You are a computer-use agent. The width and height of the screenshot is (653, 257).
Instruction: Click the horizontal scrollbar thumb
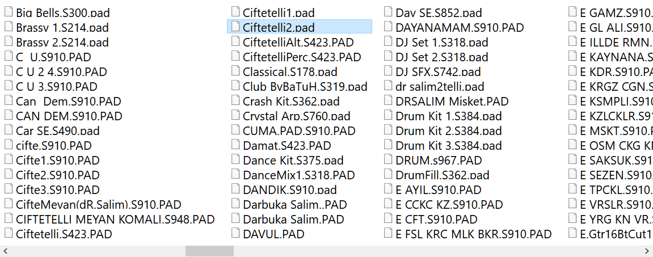tap(209, 251)
